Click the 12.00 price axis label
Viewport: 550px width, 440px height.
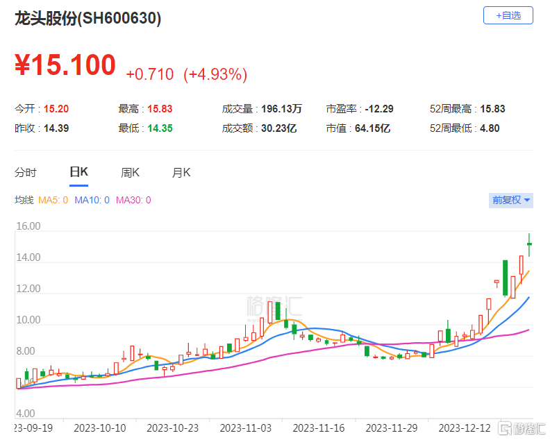[28, 289]
